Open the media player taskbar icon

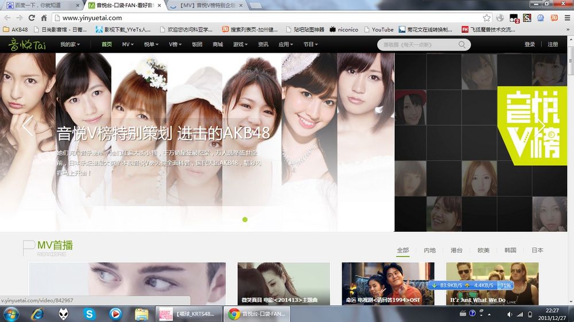coord(115,315)
